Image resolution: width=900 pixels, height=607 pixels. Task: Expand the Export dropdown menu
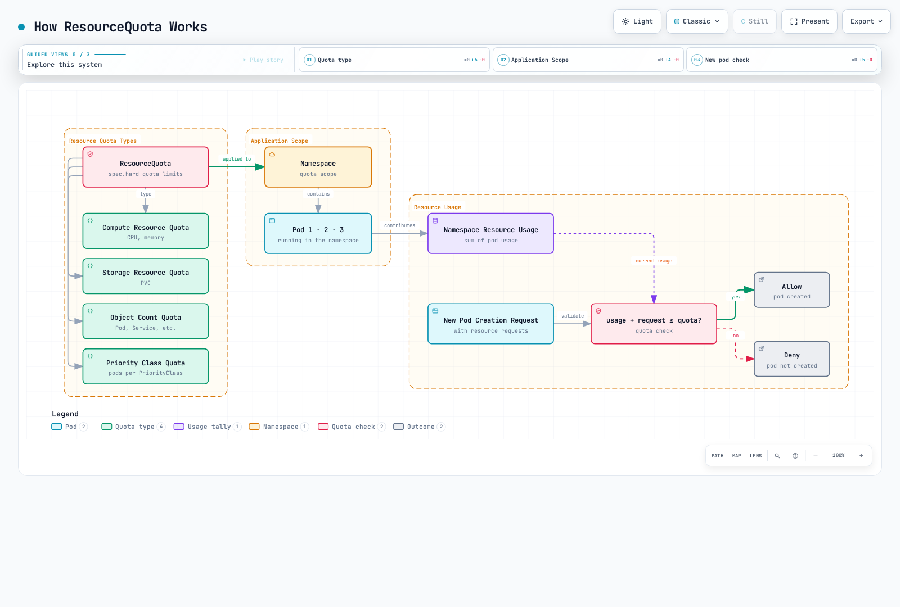(x=866, y=21)
